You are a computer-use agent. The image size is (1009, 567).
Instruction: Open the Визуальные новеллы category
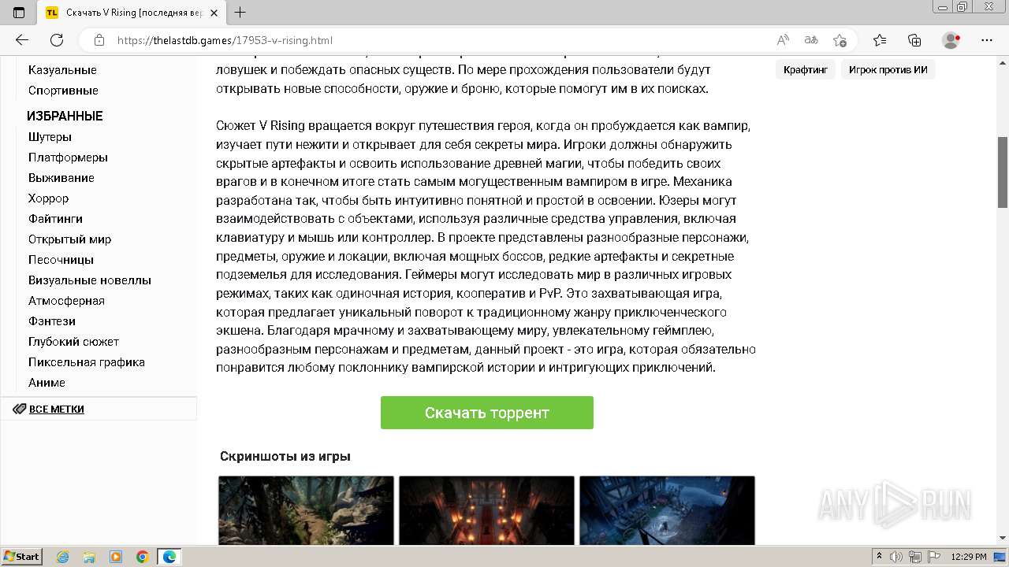(x=90, y=280)
